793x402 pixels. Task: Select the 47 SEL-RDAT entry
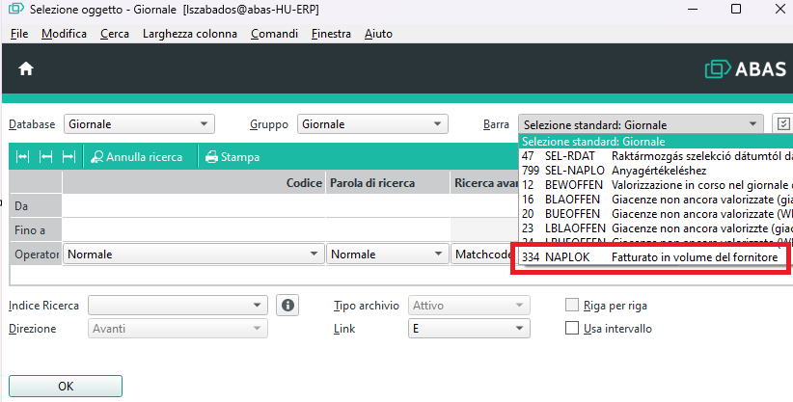[656, 156]
